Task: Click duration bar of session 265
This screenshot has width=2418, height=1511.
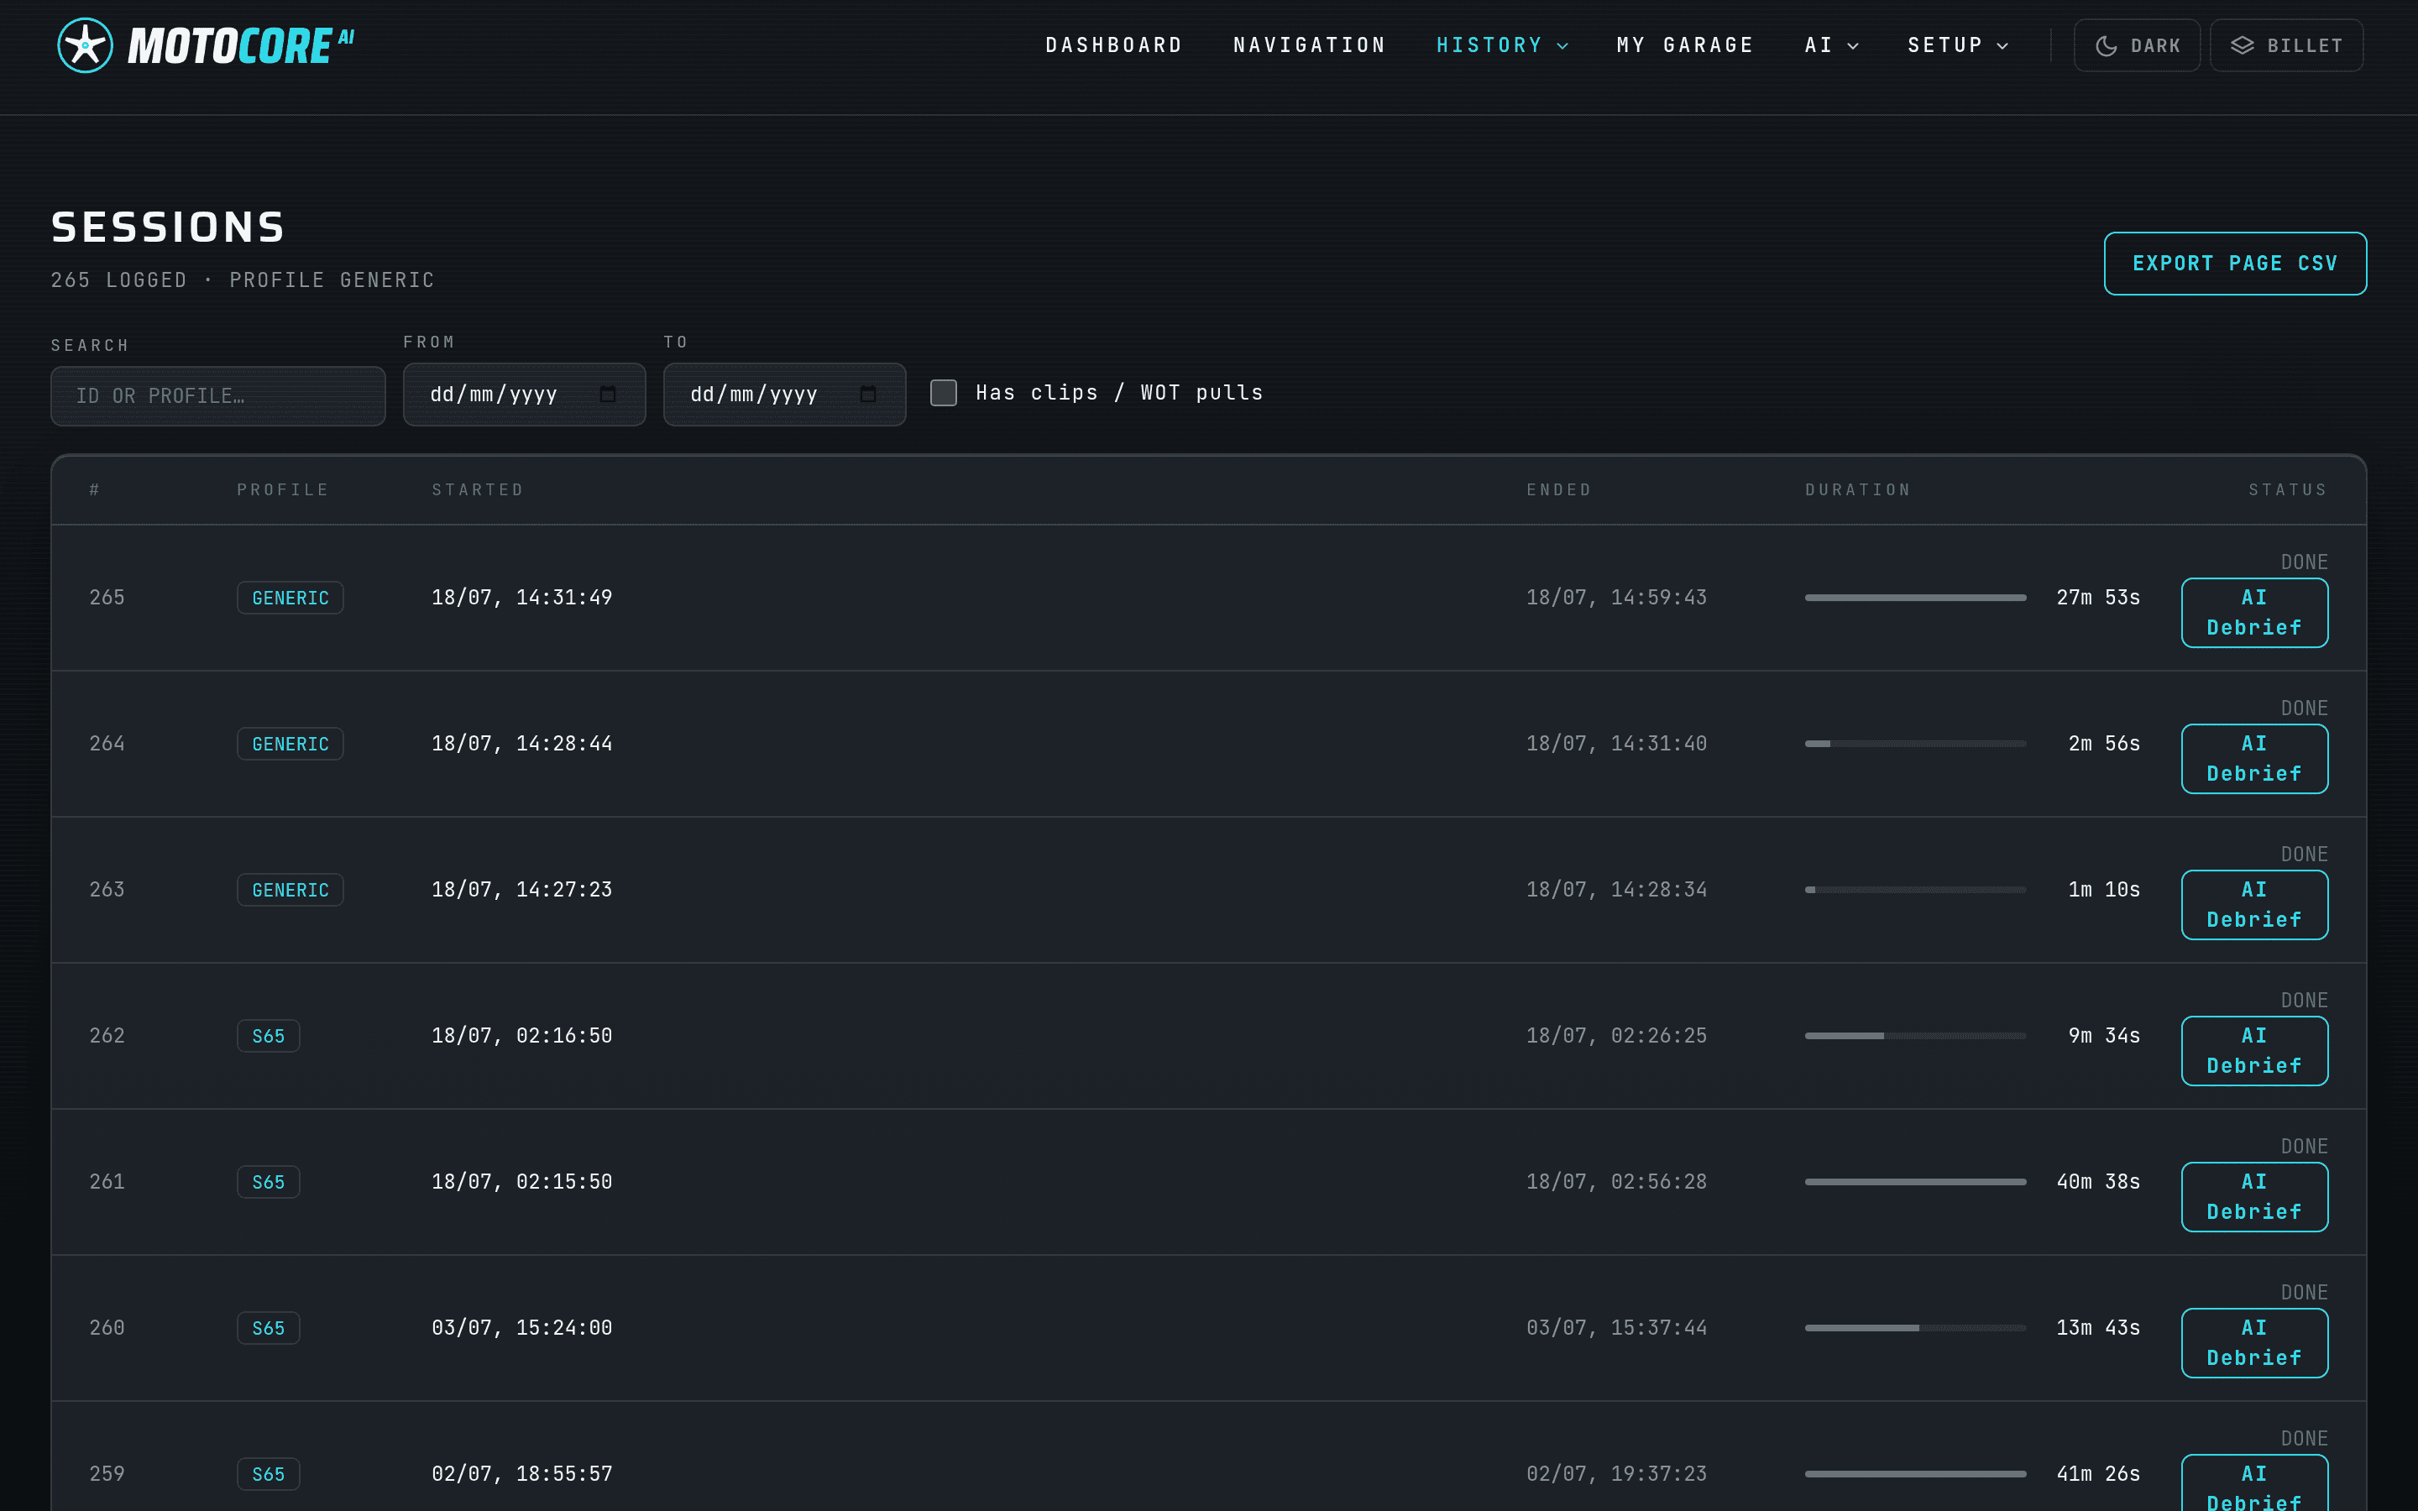Action: [x=1915, y=598]
